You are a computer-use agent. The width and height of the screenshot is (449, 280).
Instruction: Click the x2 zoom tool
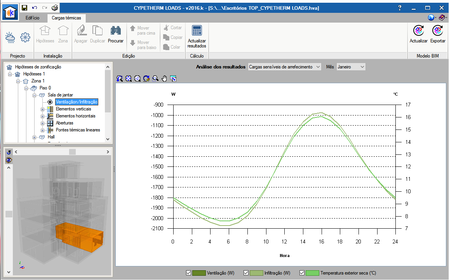click(137, 79)
